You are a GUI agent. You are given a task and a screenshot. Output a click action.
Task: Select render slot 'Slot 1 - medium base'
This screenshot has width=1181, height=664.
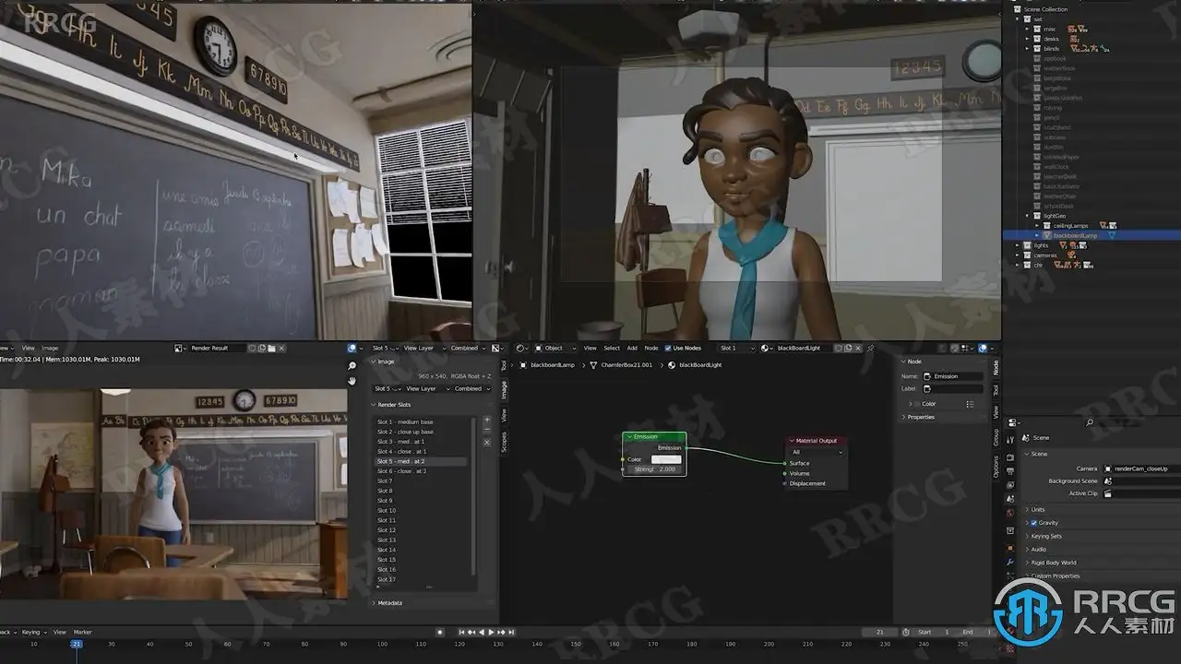click(421, 421)
